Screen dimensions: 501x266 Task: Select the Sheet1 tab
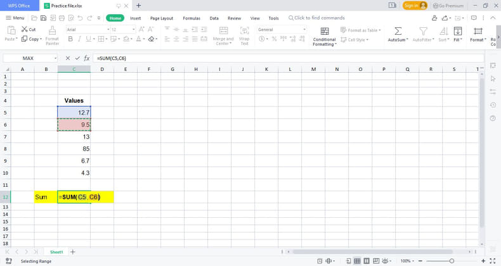pos(56,252)
